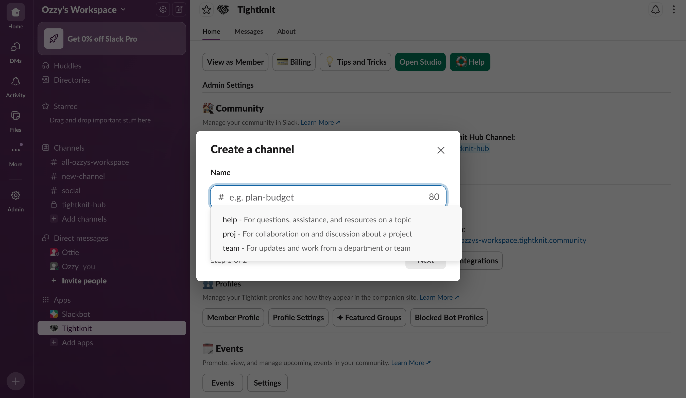Collapse the Direct messages section header
Screen dimensions: 686x398
[x=81, y=238]
